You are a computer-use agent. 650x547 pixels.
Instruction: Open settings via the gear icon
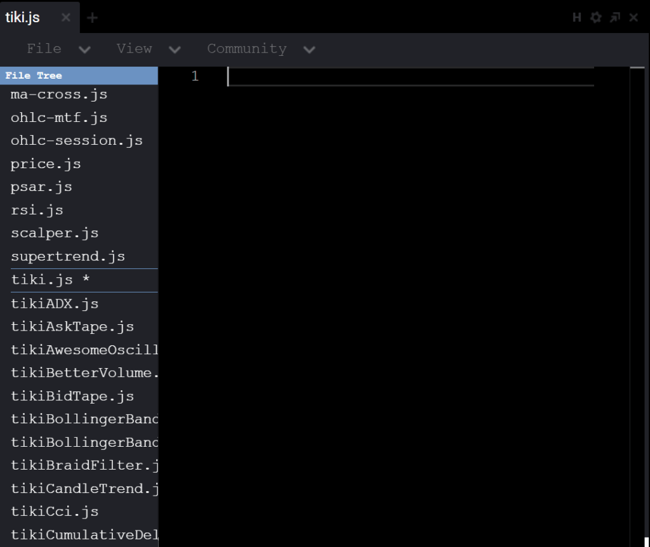coord(595,17)
